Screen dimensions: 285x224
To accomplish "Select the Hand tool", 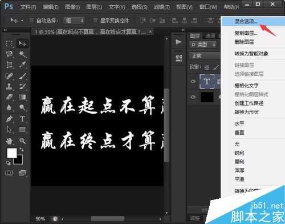I will pyautogui.click(x=9, y=141).
